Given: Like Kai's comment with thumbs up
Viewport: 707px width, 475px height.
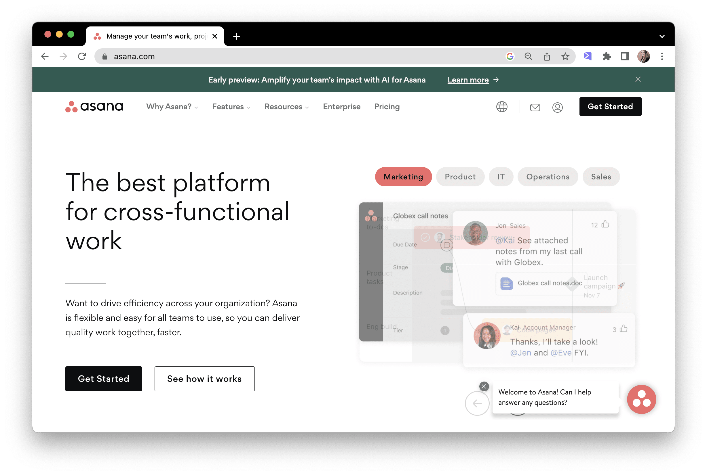Looking at the screenshot, I should [x=623, y=329].
